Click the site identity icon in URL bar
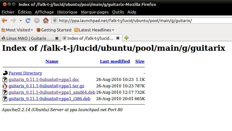The width and height of the screenshot is (232, 131). click(55, 21)
